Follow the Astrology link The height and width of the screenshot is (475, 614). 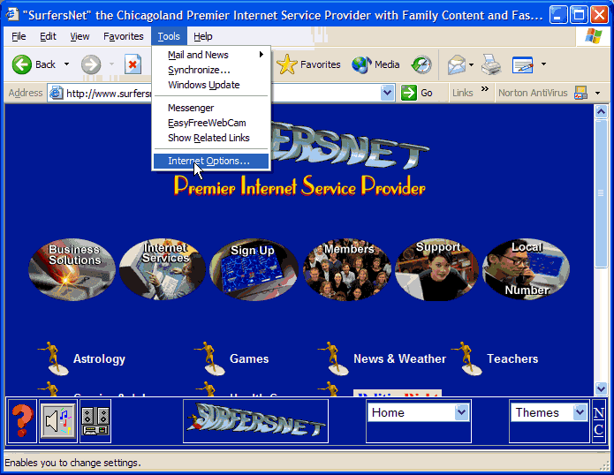pos(99,358)
